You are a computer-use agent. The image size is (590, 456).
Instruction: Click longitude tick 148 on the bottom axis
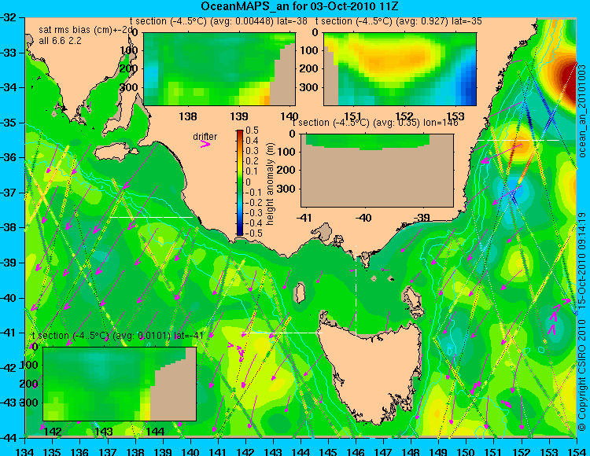(411, 451)
